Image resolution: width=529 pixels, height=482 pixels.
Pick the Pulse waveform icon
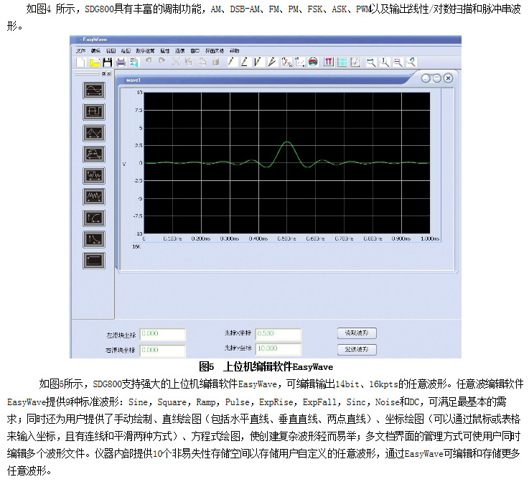point(95,154)
